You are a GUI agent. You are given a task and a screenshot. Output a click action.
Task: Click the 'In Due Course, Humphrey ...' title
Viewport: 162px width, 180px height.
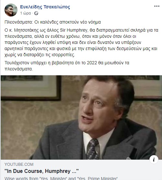42,171
